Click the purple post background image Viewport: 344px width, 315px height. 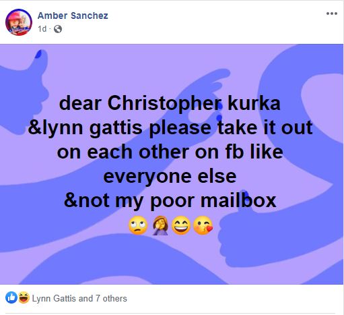(172, 164)
